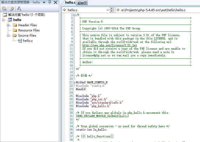The height and width of the screenshot is (142, 200).
Task: Collapse the header comment block at line 1
Action: click(x=75, y=15)
